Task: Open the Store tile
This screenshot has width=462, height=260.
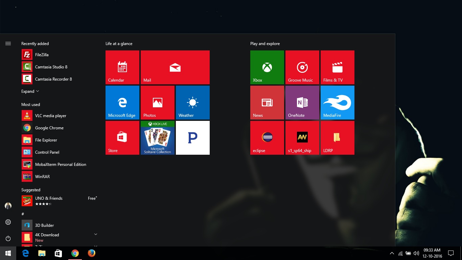Action: point(122,138)
